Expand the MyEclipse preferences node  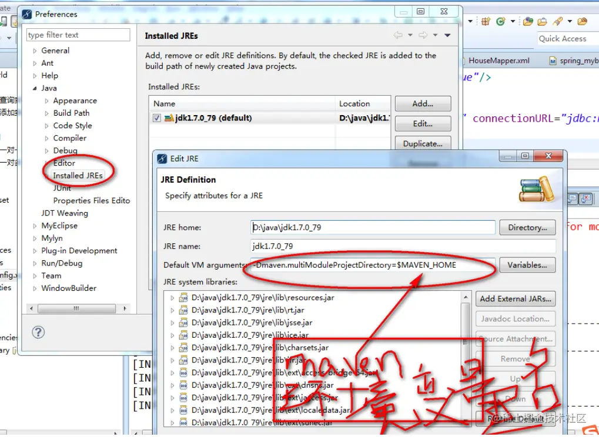pos(35,226)
